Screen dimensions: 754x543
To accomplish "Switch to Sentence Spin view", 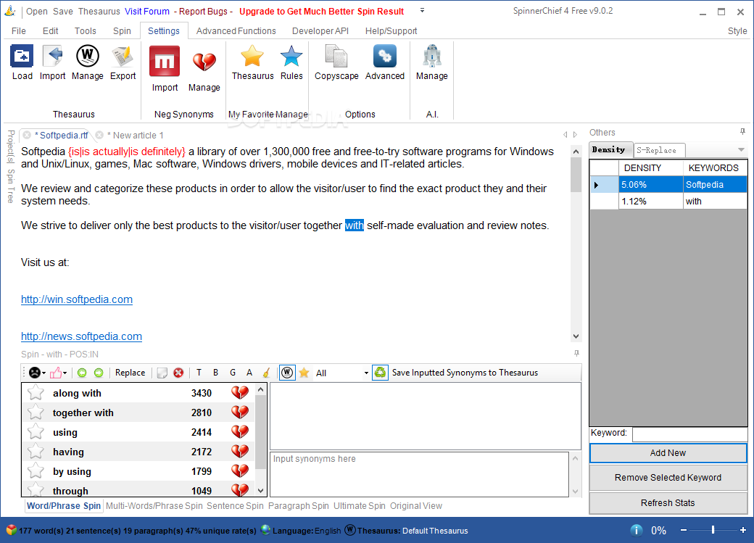I will [x=235, y=505].
